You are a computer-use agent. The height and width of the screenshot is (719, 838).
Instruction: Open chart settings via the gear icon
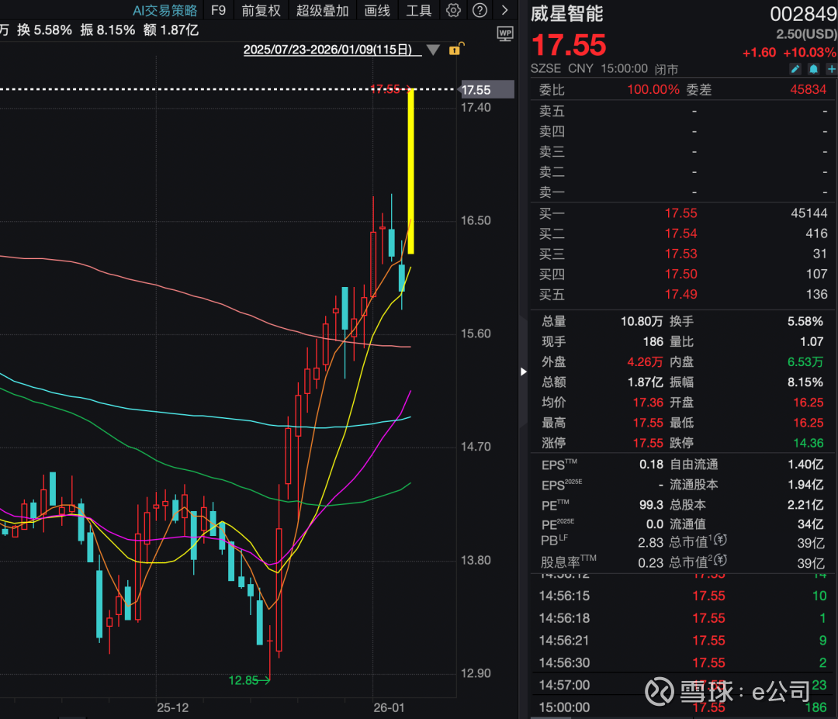click(x=453, y=10)
